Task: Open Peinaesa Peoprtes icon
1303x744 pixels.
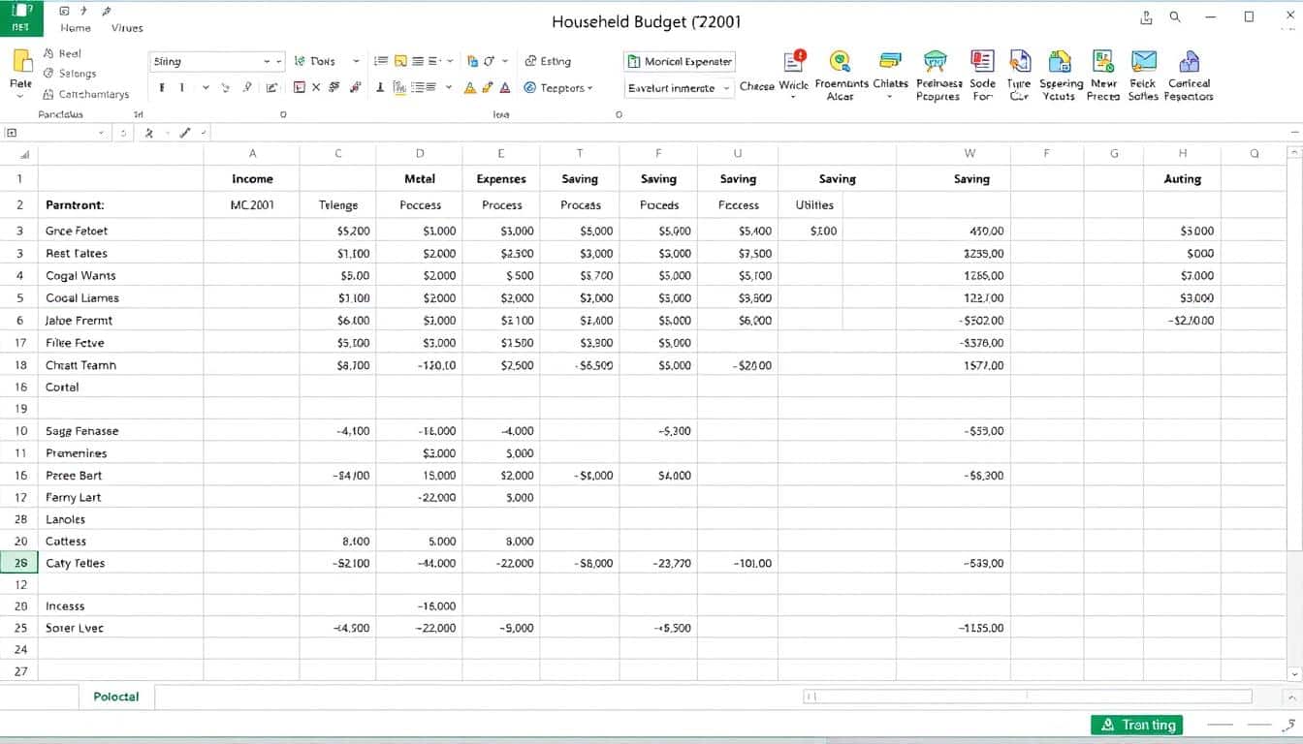Action: (936, 61)
